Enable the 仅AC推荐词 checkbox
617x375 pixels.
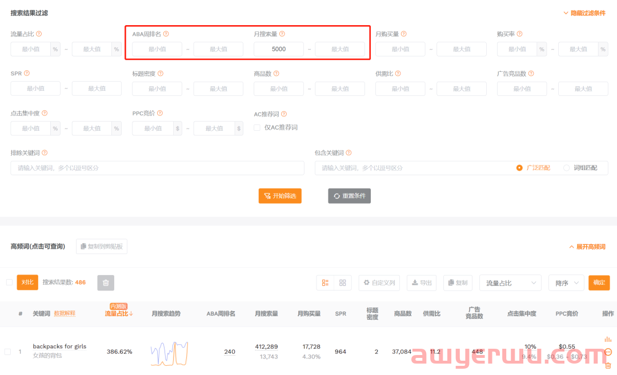[x=257, y=128]
